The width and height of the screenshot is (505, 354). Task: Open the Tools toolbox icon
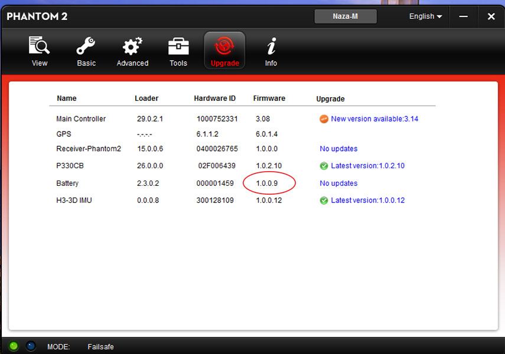pos(178,47)
